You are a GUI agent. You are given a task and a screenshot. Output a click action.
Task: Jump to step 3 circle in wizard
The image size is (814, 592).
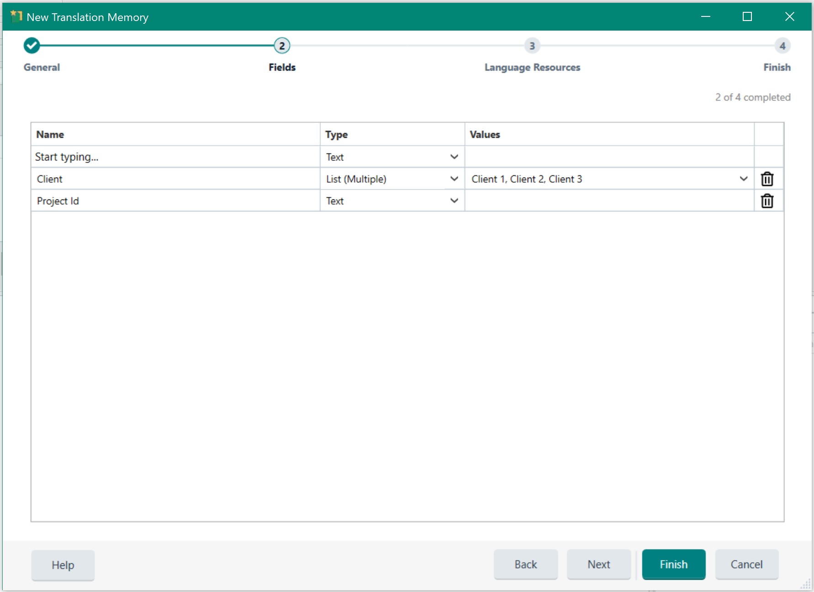[532, 46]
